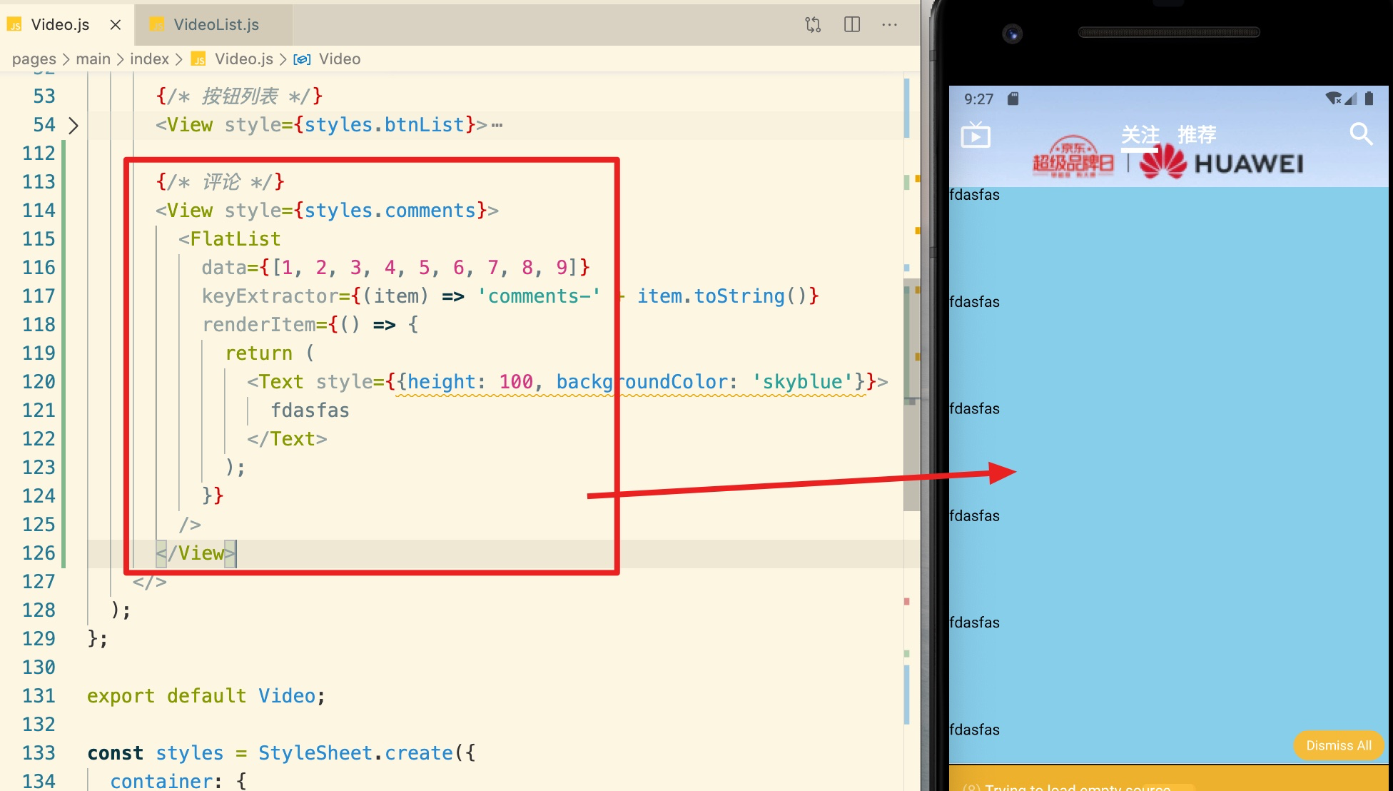1393x791 pixels.
Task: Click the FlatList tag on line 115
Action: point(235,239)
